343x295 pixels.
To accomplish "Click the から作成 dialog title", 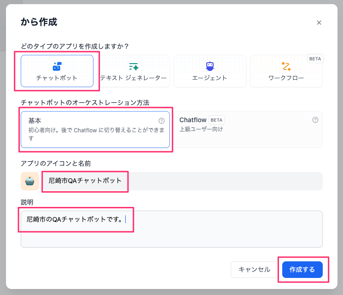I will 39,22.
